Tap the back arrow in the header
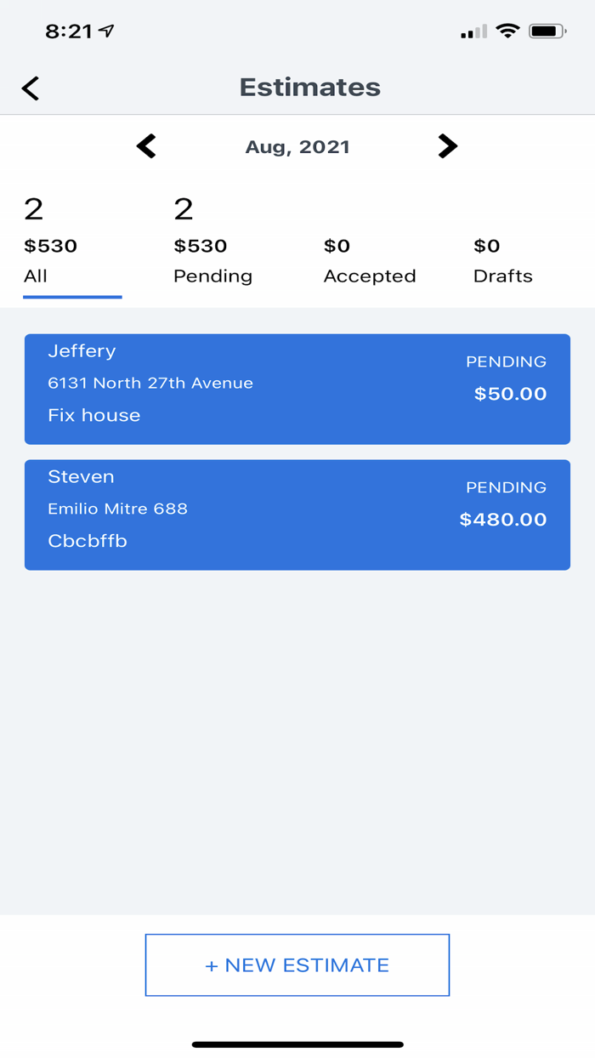This screenshot has width=595, height=1058. tap(30, 88)
